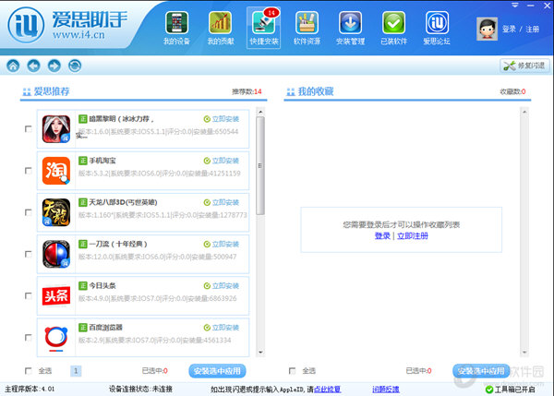The image size is (554, 396).
Task: Click 登录 in the top header
Action: pos(509,29)
